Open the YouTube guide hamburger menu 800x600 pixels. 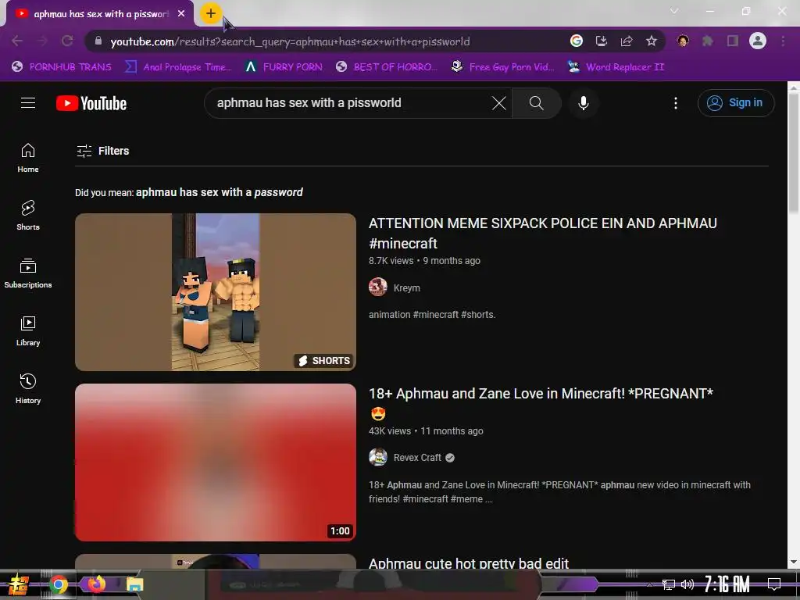pos(28,103)
